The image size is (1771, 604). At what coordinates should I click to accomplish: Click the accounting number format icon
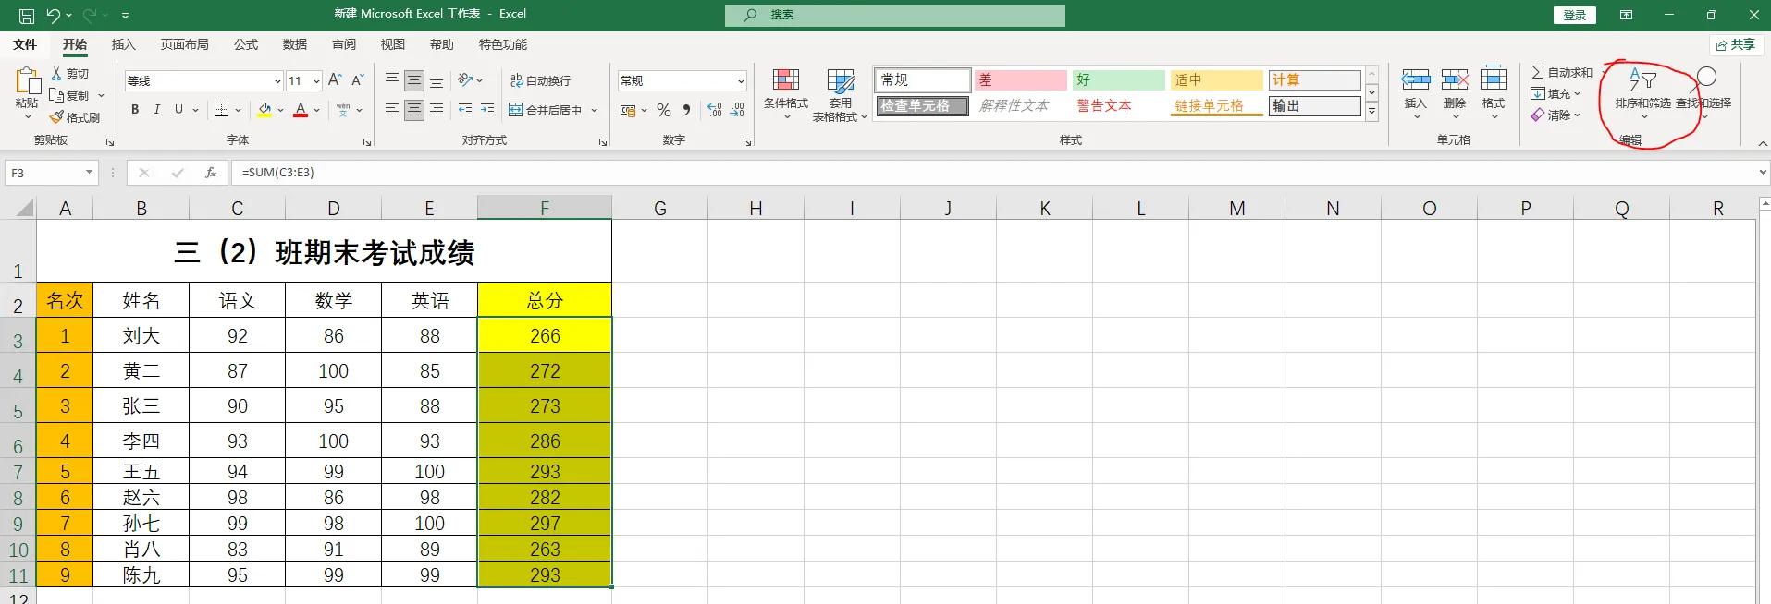point(628,110)
